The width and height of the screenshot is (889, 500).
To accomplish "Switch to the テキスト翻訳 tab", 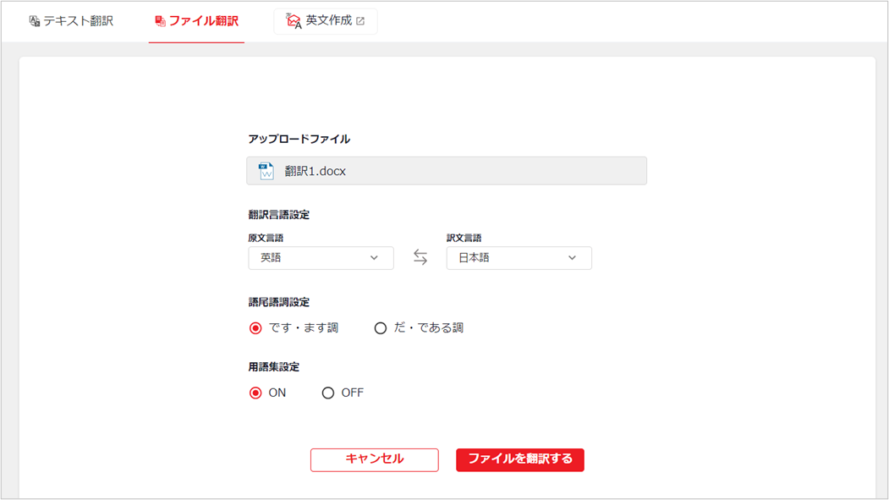I will (x=71, y=21).
